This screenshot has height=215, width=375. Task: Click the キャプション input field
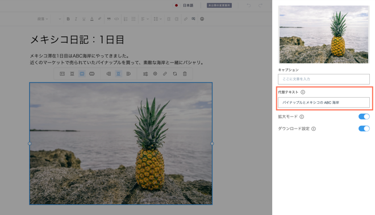coord(324,79)
